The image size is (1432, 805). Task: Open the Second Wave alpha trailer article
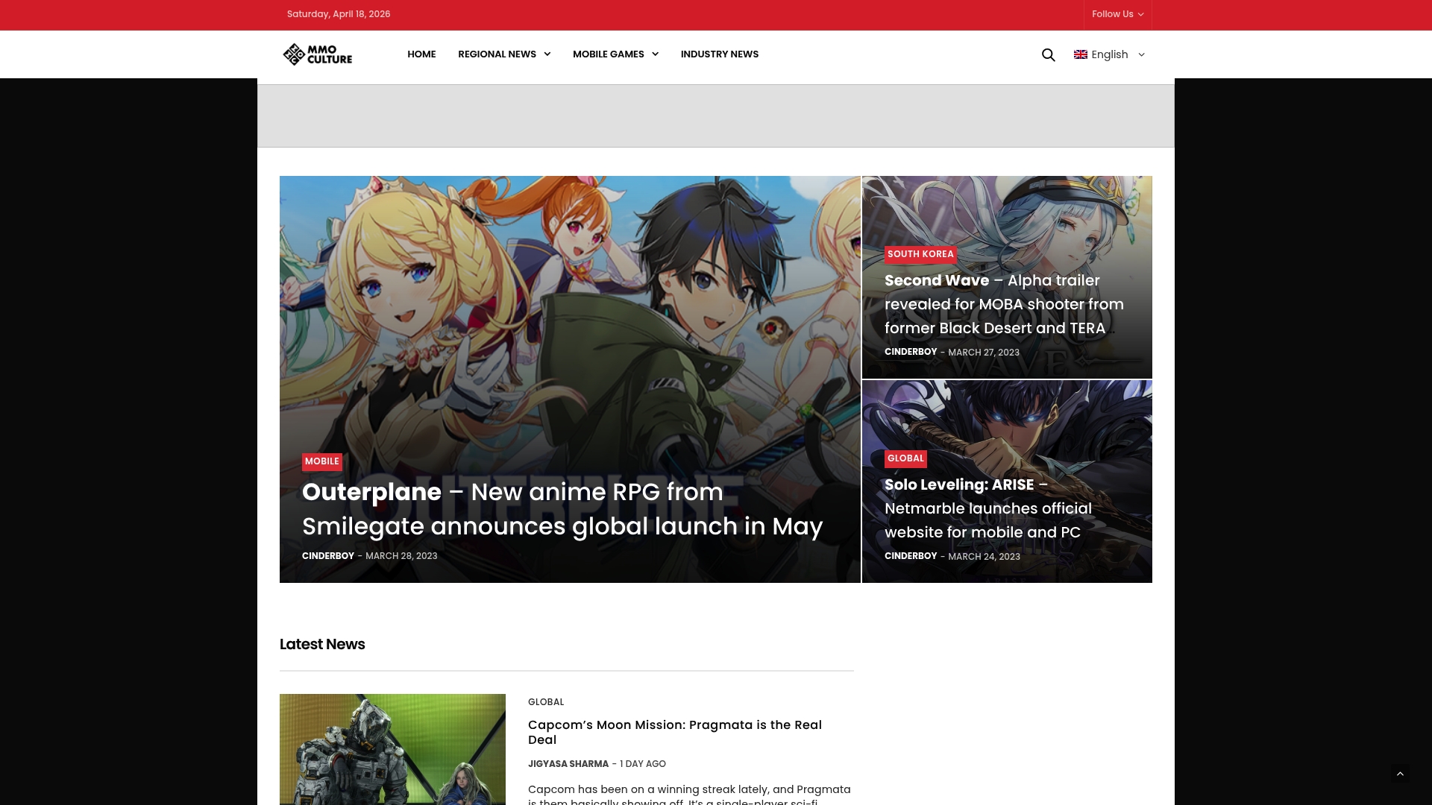pos(1003,304)
